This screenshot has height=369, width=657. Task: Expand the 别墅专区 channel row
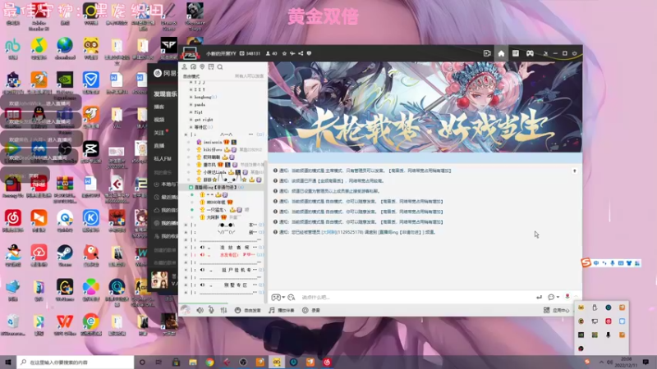pos(186,285)
